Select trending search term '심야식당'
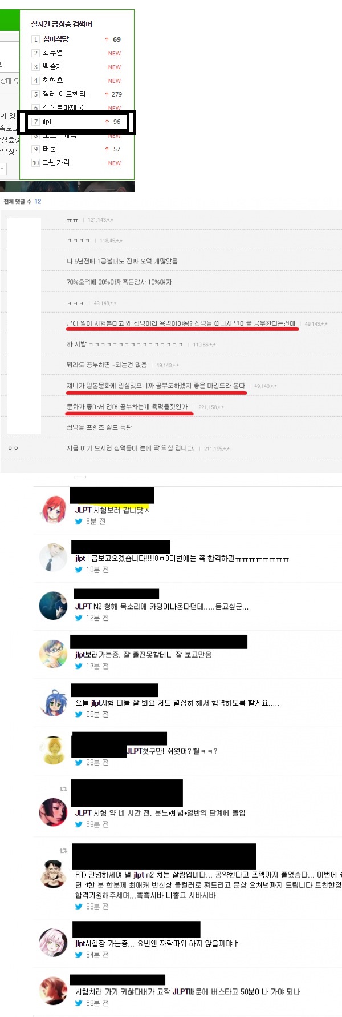The image size is (342, 1017). [x=56, y=39]
